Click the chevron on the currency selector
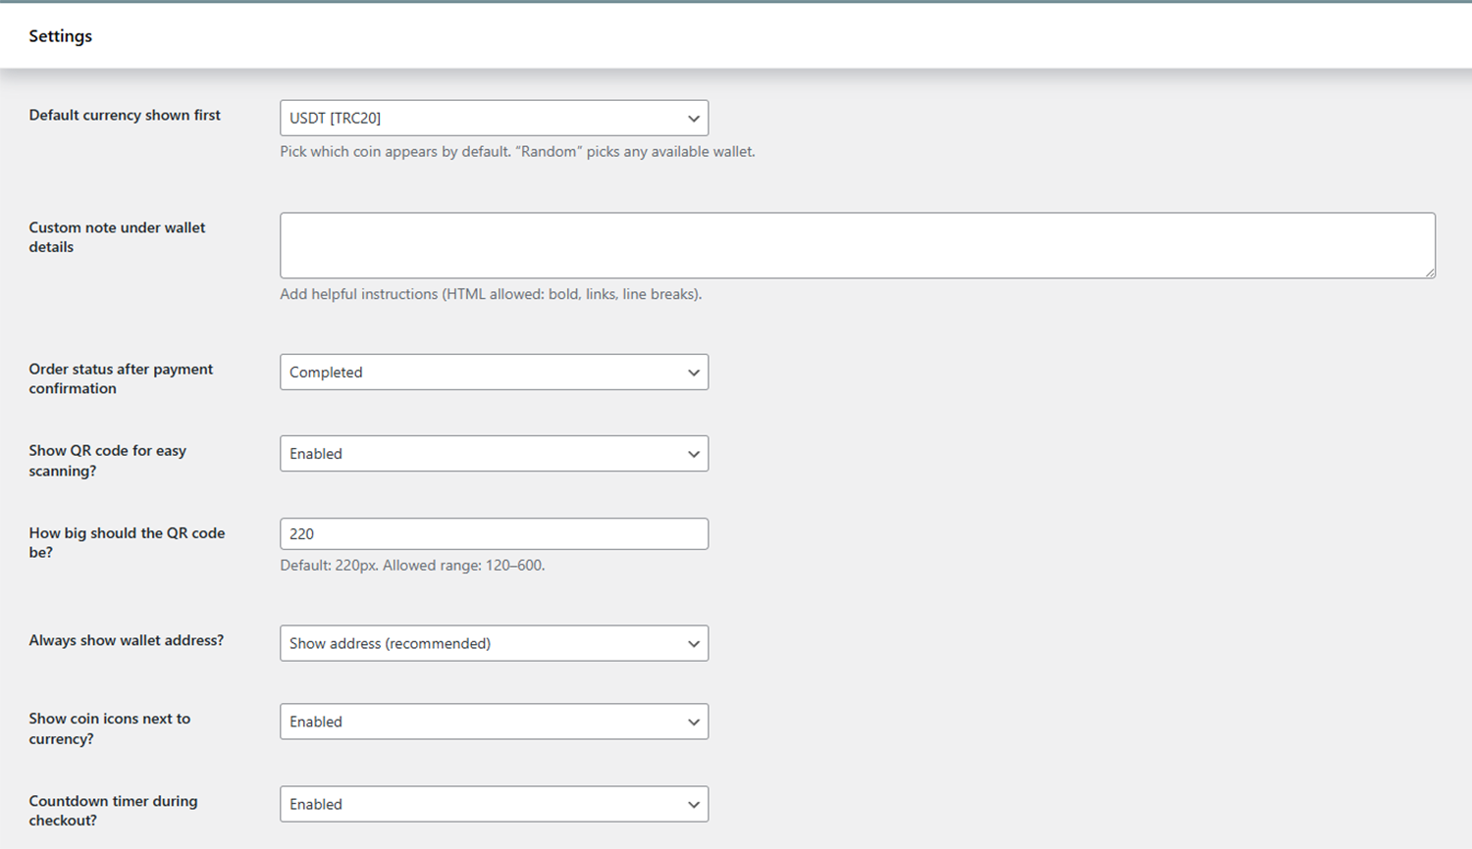The image size is (1472, 849). [694, 118]
